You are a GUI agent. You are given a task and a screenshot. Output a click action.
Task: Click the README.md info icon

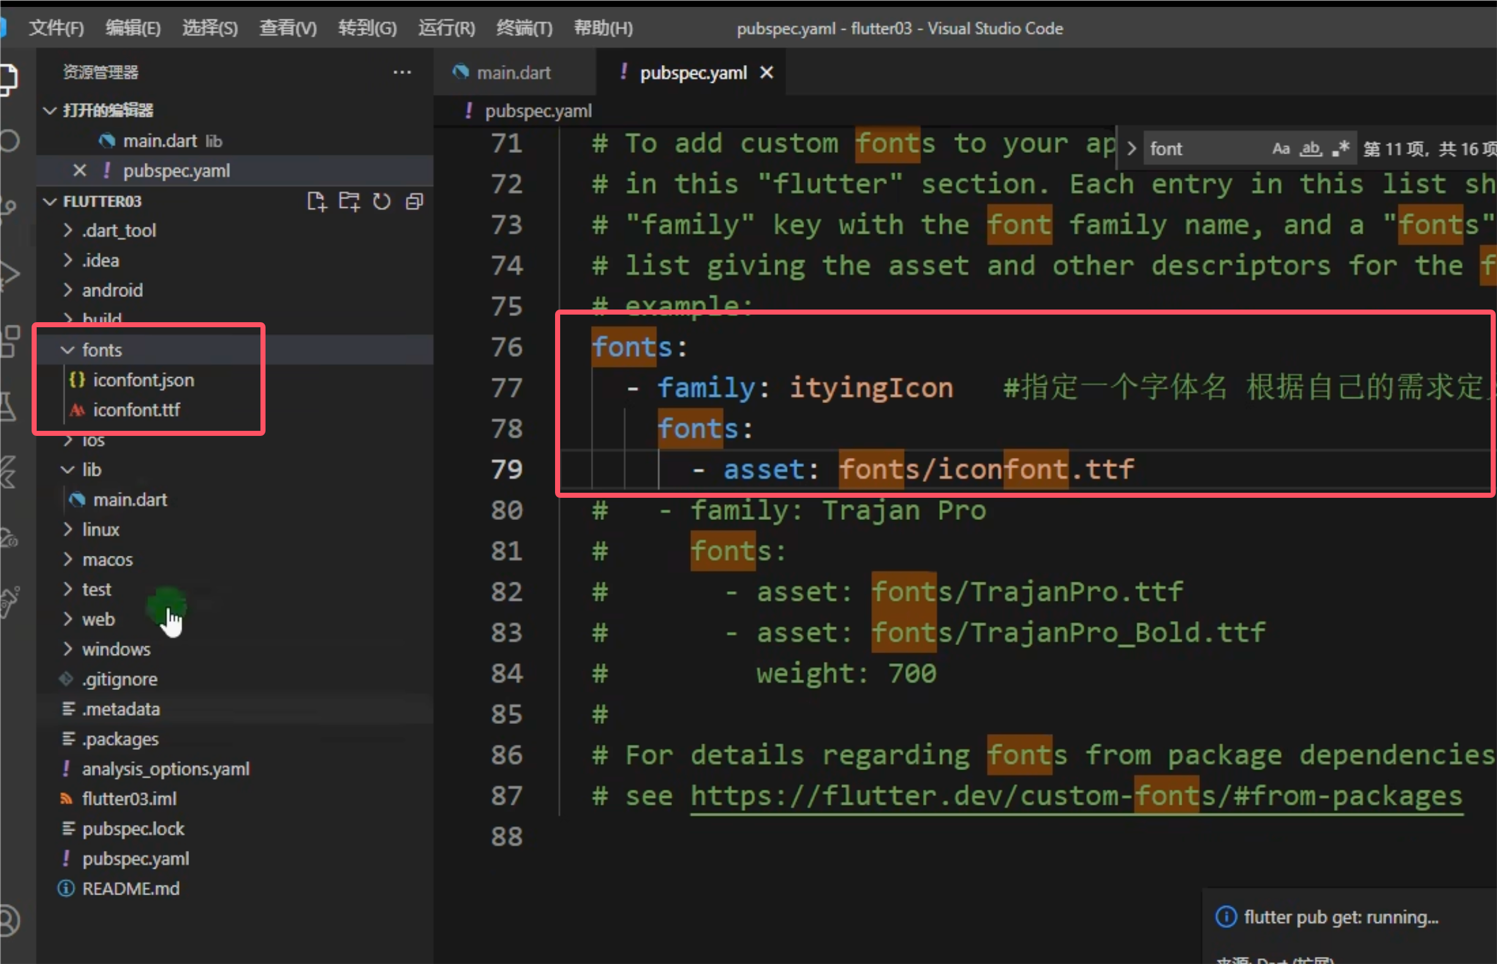pyautogui.click(x=66, y=889)
